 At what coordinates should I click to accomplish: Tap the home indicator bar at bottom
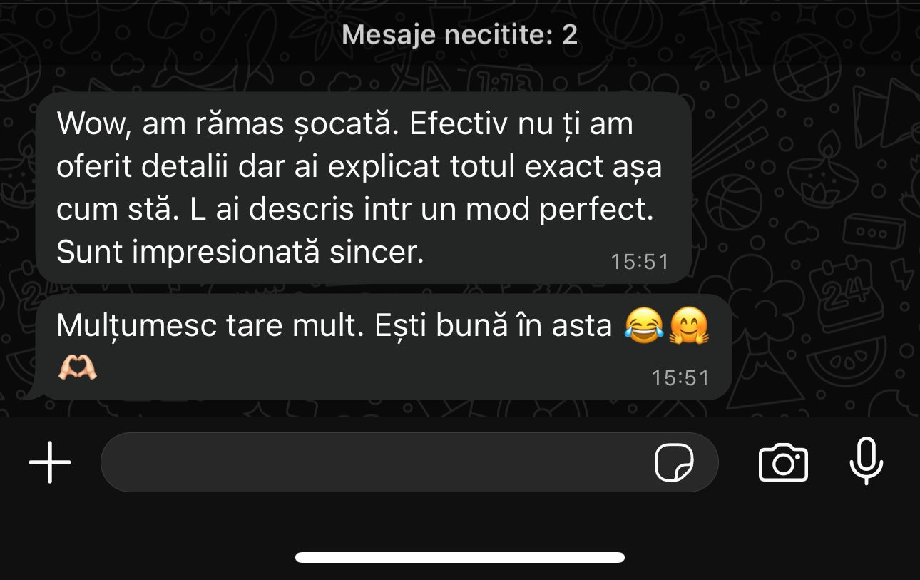coord(460,557)
